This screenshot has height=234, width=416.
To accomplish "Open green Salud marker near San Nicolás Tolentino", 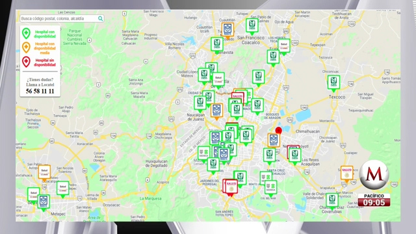I will [x=63, y=189].
